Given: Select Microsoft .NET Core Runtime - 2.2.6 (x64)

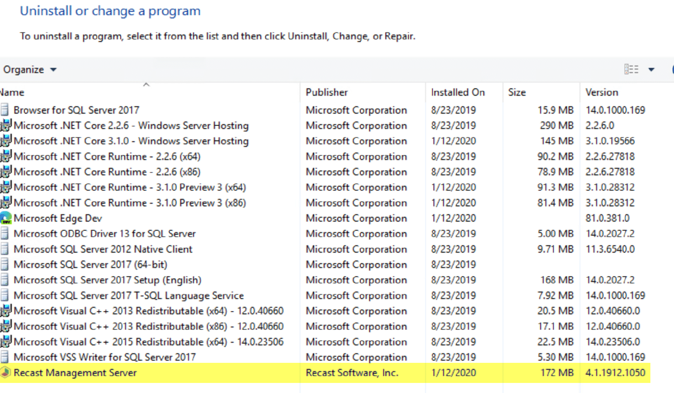Looking at the screenshot, I should (x=107, y=156).
